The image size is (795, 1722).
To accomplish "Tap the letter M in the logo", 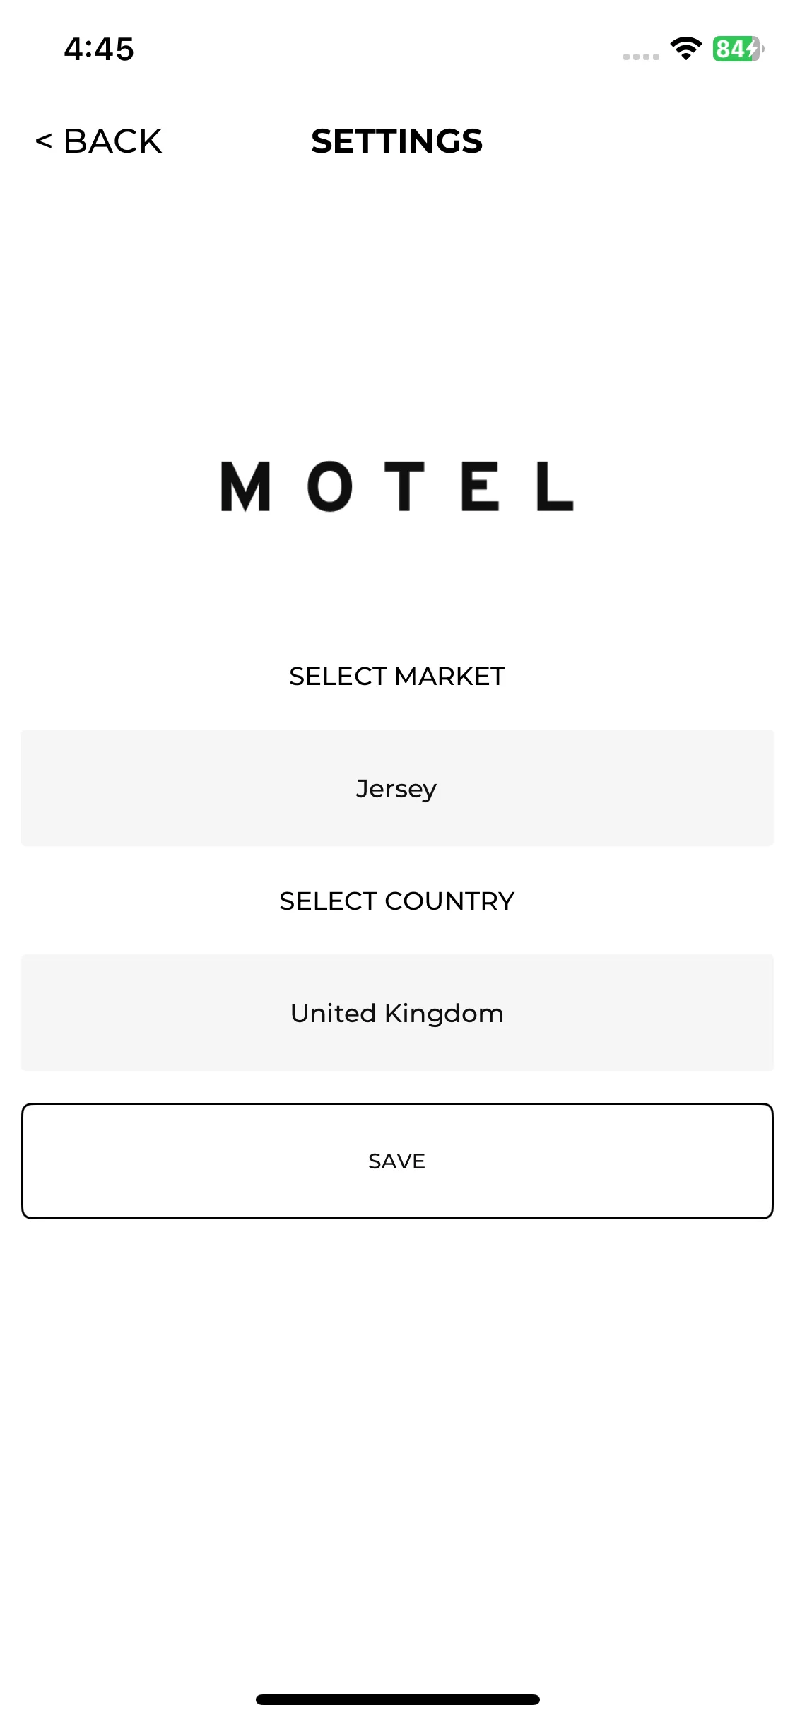I will (245, 486).
